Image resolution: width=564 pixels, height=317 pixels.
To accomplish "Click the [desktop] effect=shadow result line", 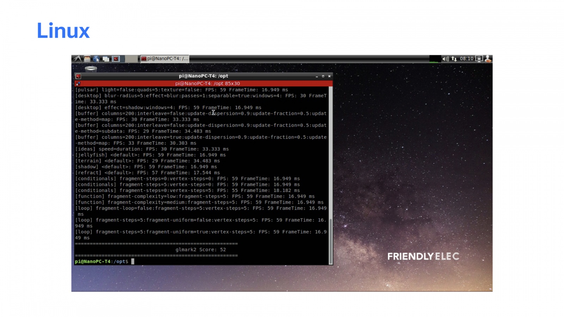I will [168, 108].
